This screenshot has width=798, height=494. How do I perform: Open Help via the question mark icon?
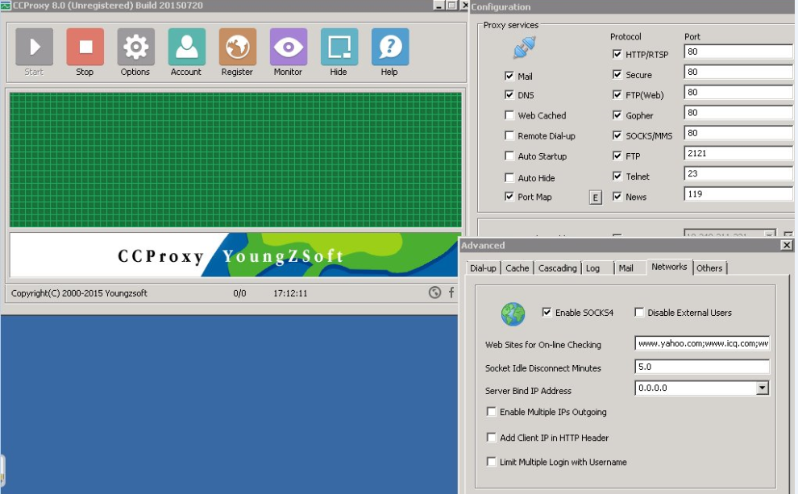pyautogui.click(x=390, y=47)
